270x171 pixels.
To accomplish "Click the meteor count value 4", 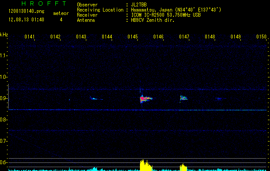I will point(61,20).
